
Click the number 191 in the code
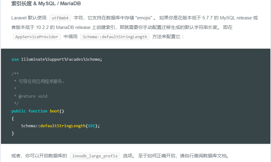[91, 126]
